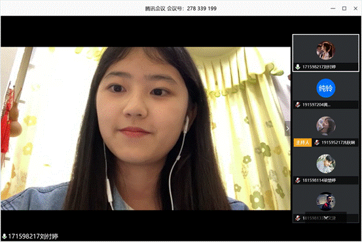The image size is (362, 242).
Task: Click the main speaker video area
Action: pyautogui.click(x=146, y=129)
